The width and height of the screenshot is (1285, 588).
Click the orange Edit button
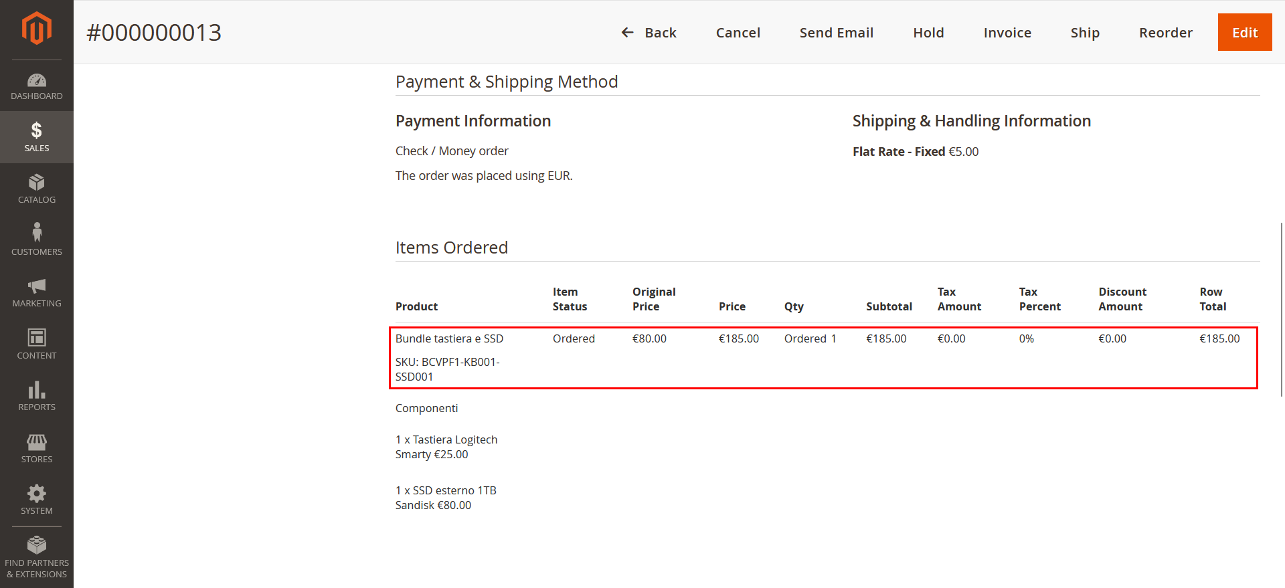pyautogui.click(x=1244, y=33)
